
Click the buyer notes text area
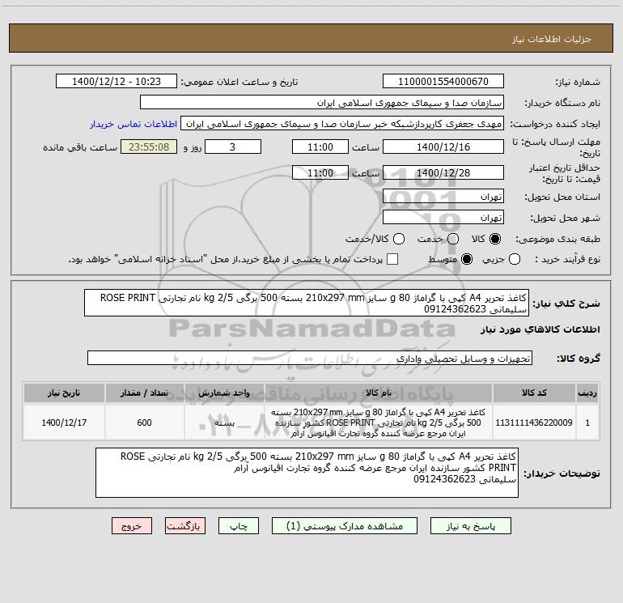click(307, 473)
